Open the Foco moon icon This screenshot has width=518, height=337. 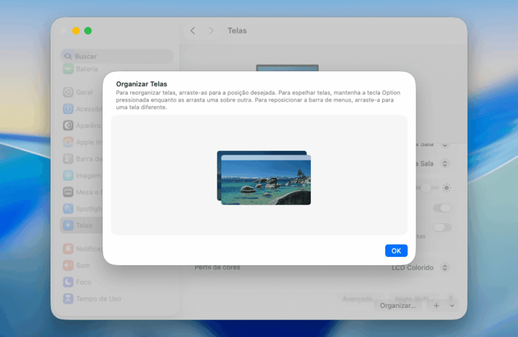[68, 282]
